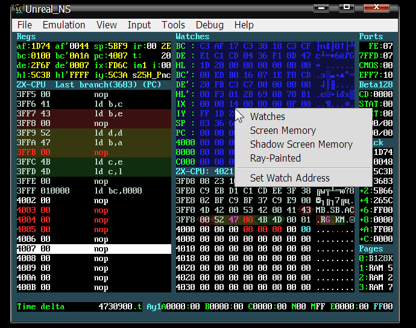Screen dimensions: 416x328
Task: Click stack entry +2:5B66
Action: 376,191
